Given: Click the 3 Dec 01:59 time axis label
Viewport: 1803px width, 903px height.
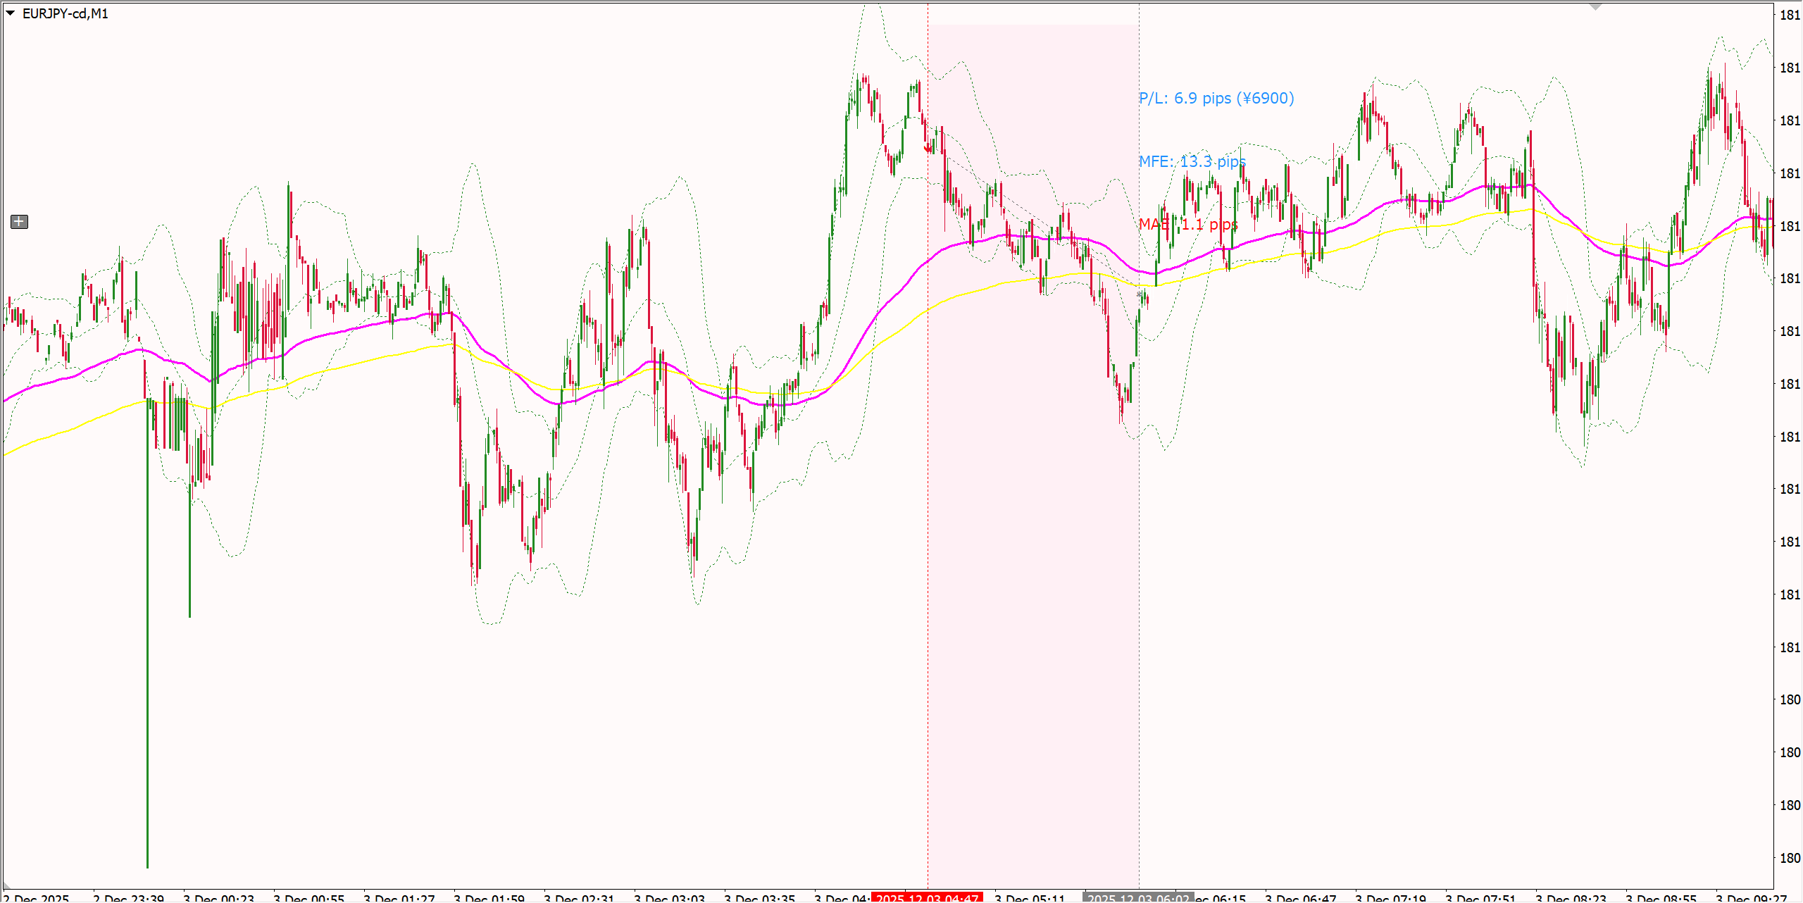Looking at the screenshot, I should click(489, 897).
